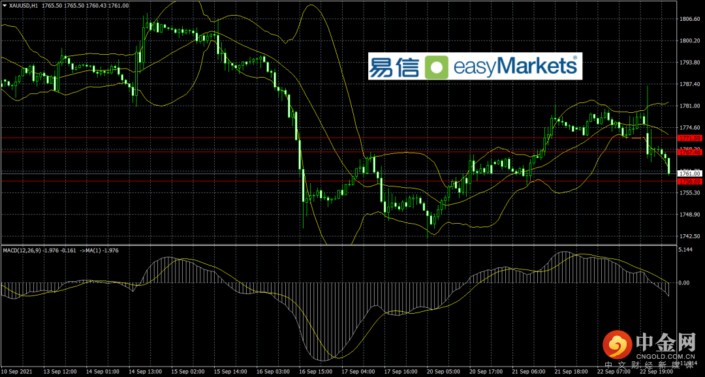
Task: Click the 10 Sep 2021 time label
Action: [15, 372]
